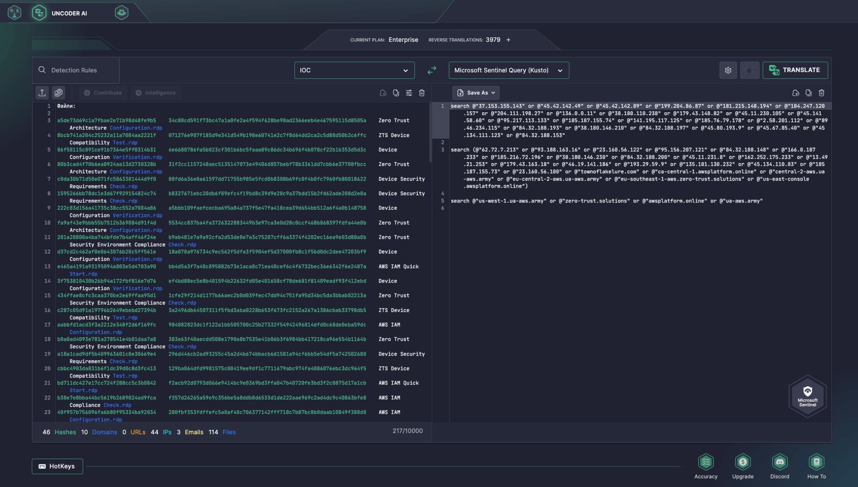Open the Discord community icon
858x487 pixels.
779,463
